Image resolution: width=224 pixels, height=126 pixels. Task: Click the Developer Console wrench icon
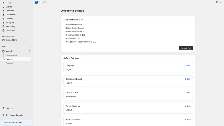(3, 115)
